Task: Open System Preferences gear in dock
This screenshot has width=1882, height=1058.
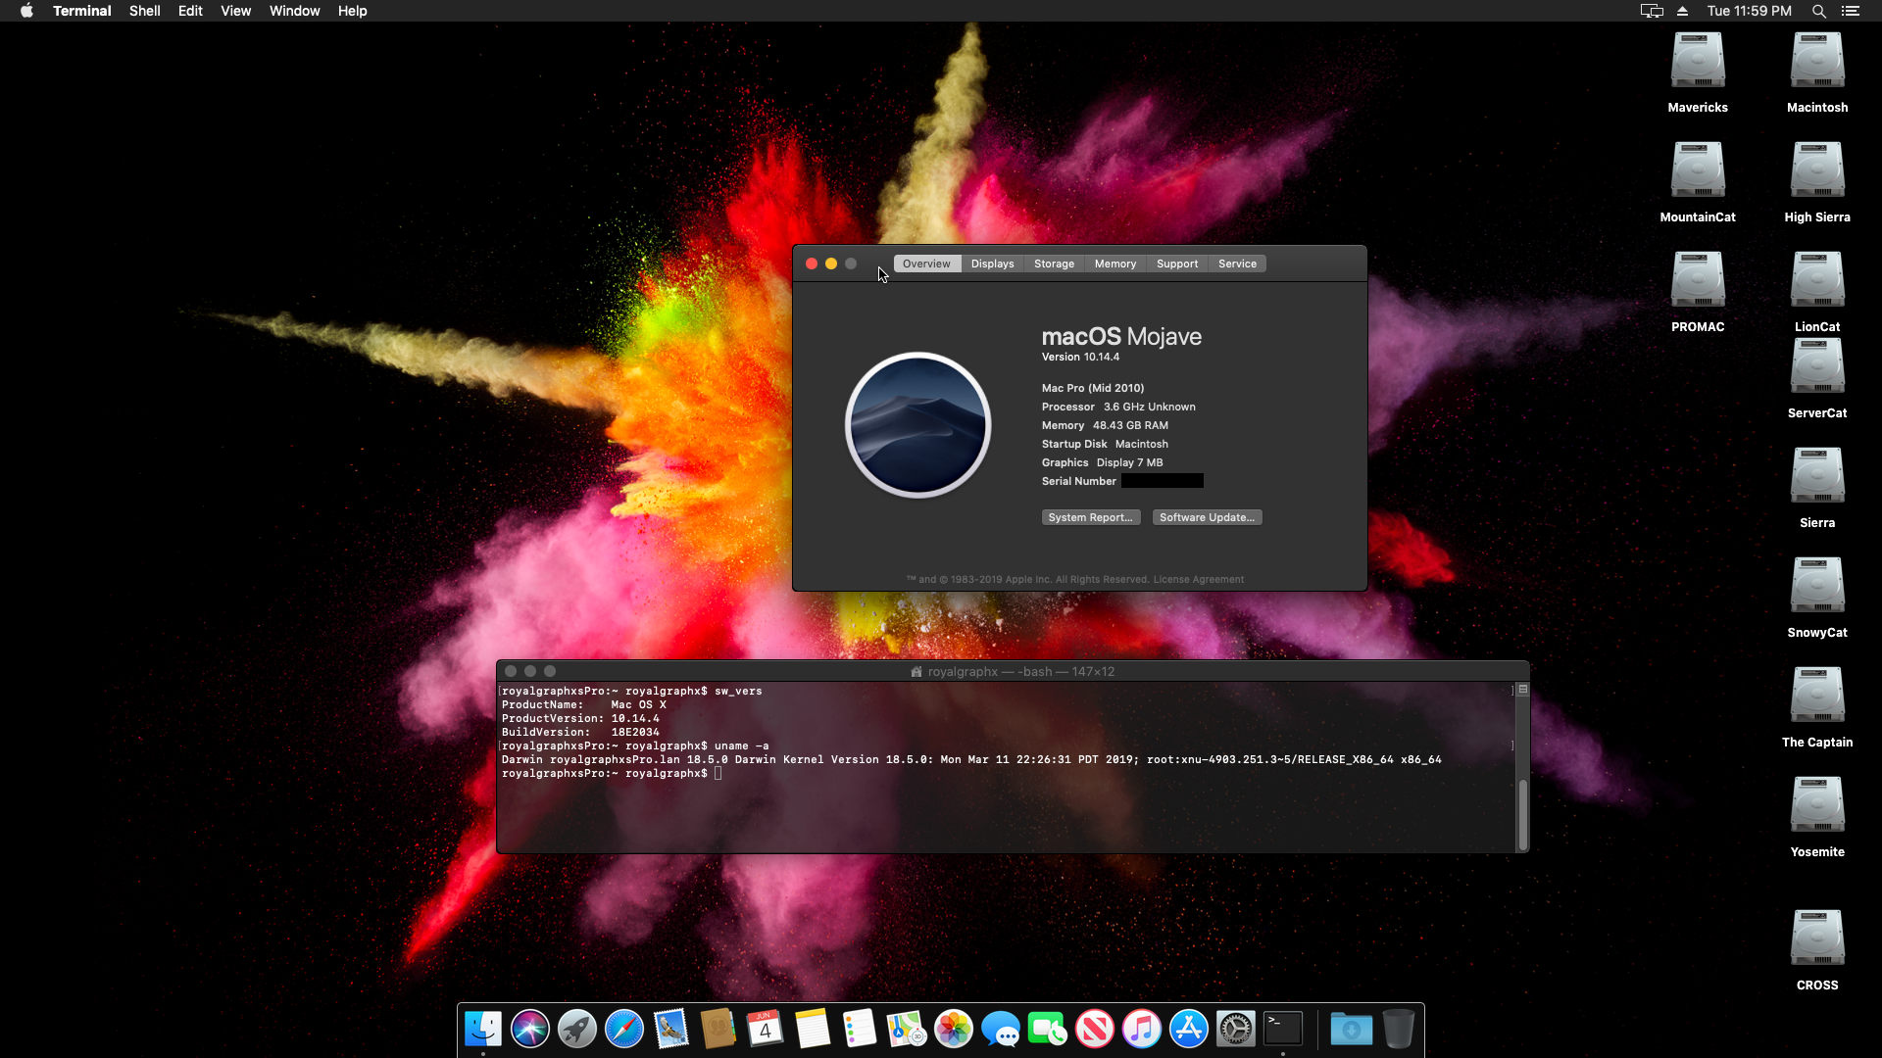Action: pos(1236,1030)
